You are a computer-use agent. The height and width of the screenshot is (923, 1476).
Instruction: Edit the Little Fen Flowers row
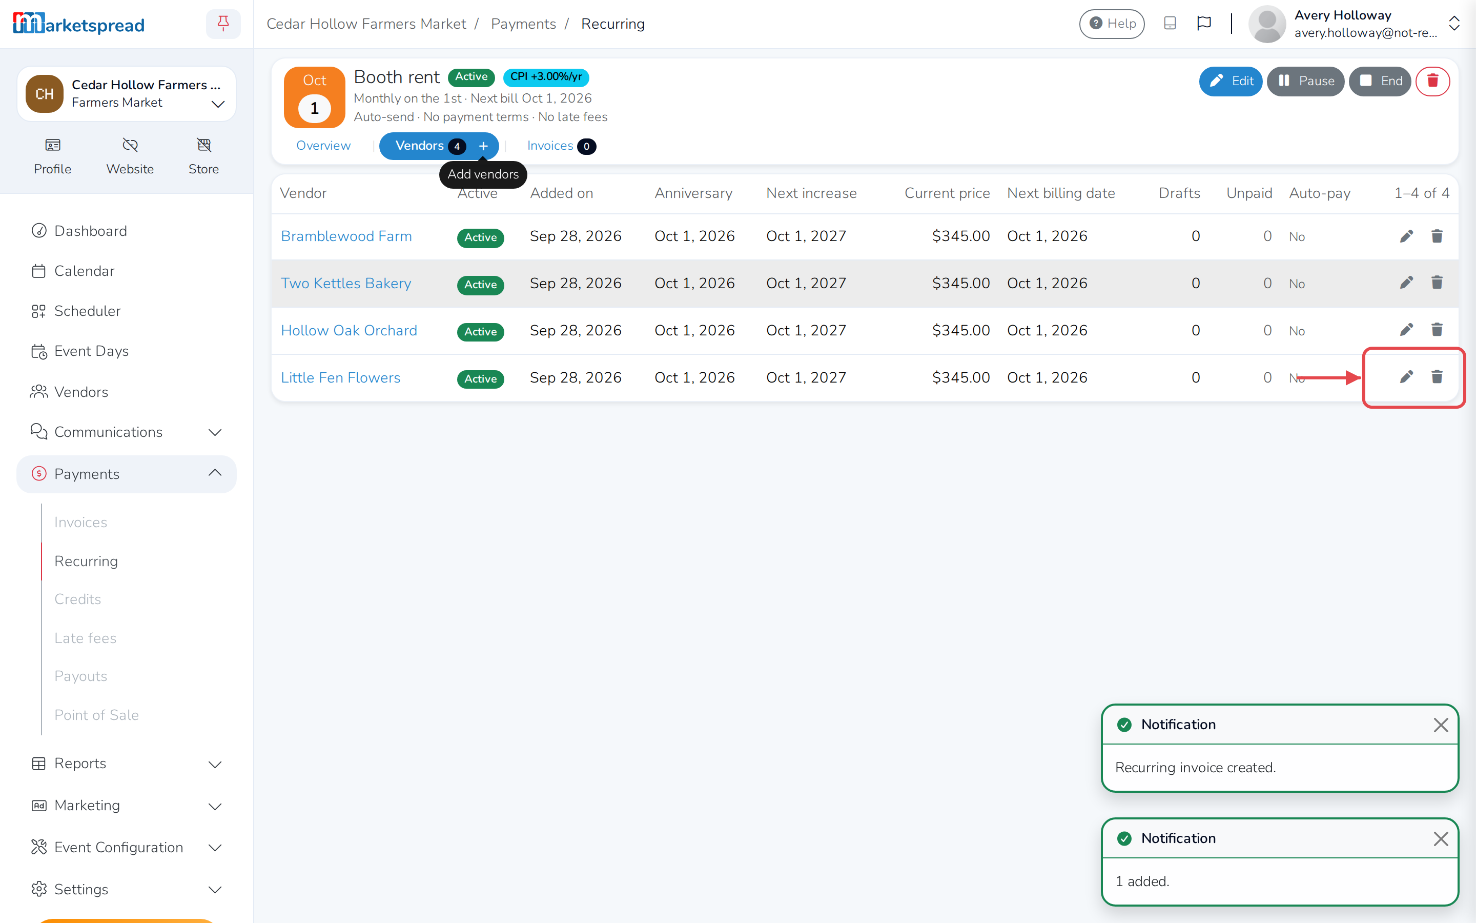pos(1406,377)
